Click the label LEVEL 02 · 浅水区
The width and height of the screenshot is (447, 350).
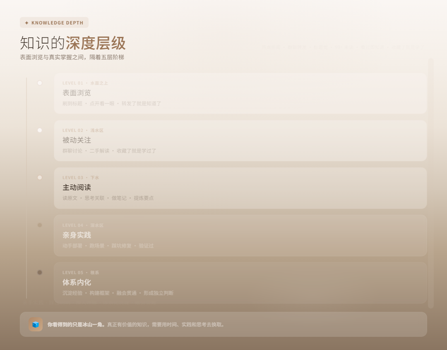tap(83, 130)
